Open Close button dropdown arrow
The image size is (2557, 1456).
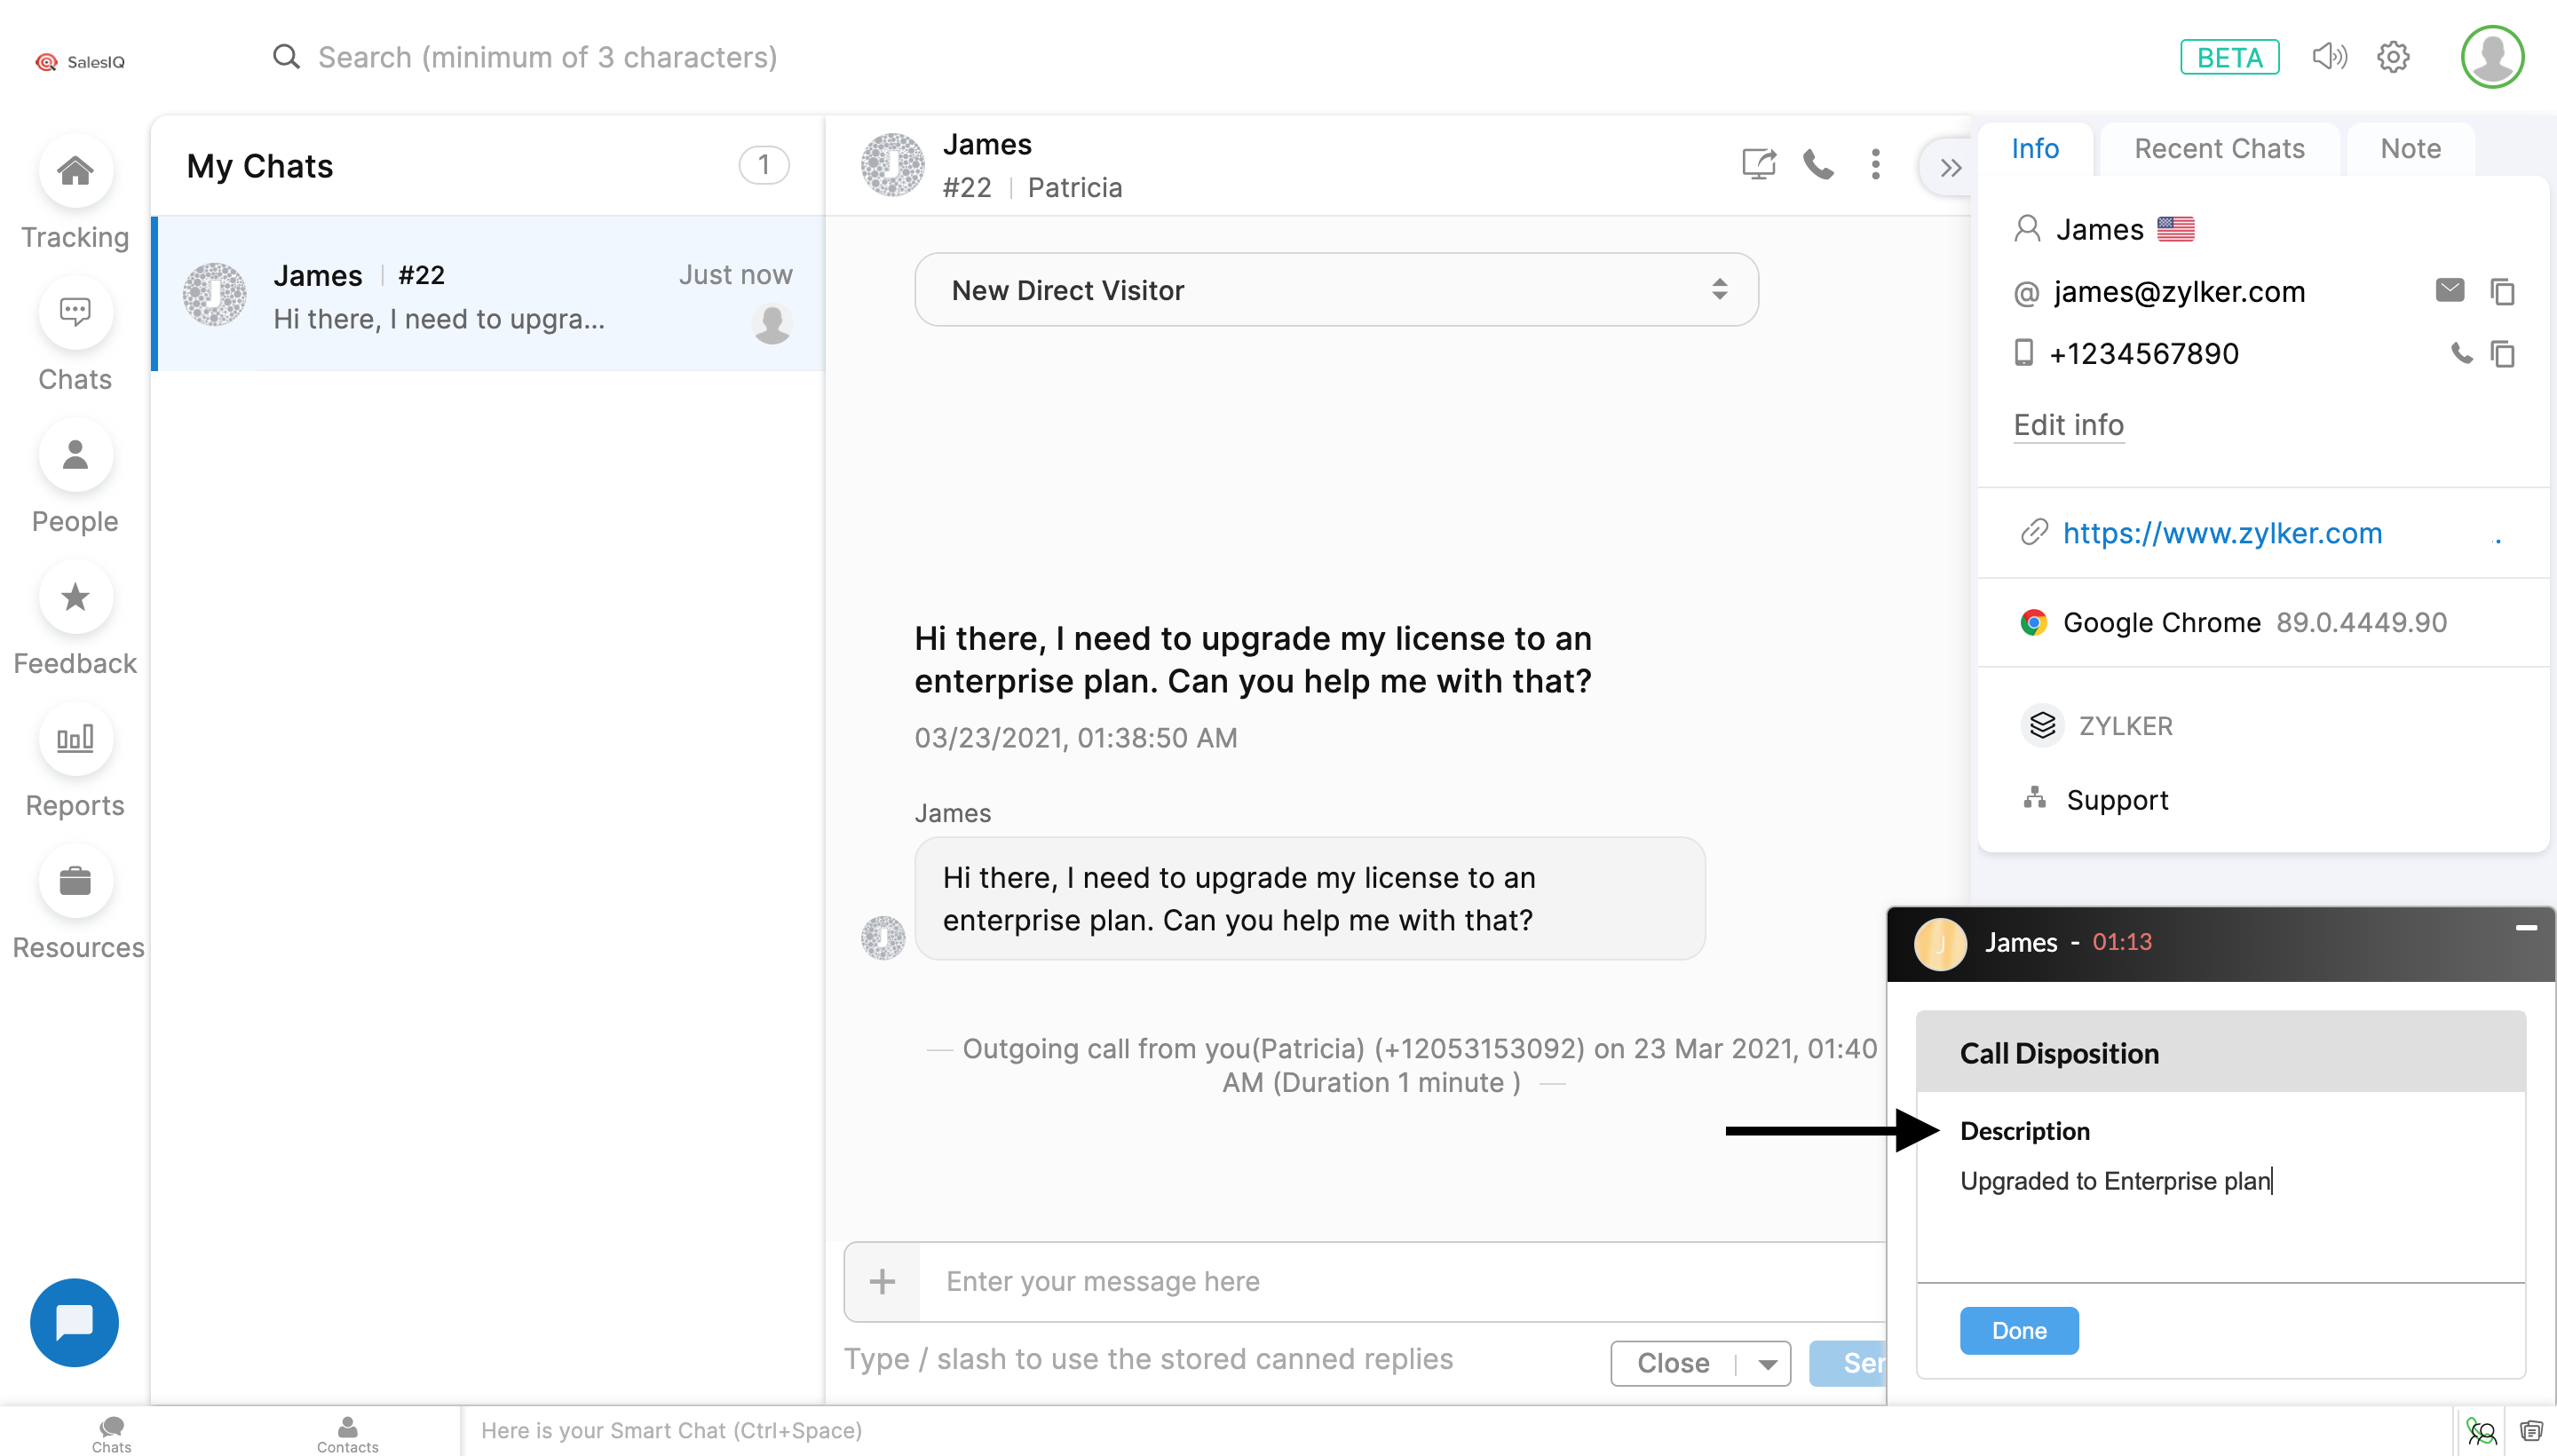1768,1364
